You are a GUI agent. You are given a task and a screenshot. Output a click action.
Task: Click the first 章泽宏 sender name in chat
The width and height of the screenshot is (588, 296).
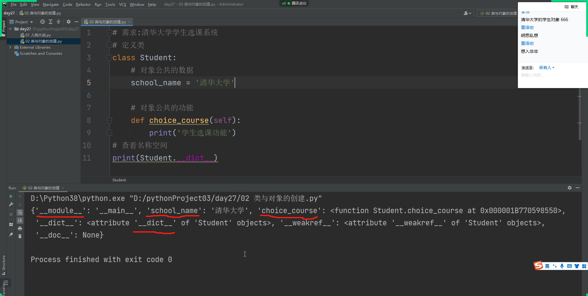coord(527,28)
